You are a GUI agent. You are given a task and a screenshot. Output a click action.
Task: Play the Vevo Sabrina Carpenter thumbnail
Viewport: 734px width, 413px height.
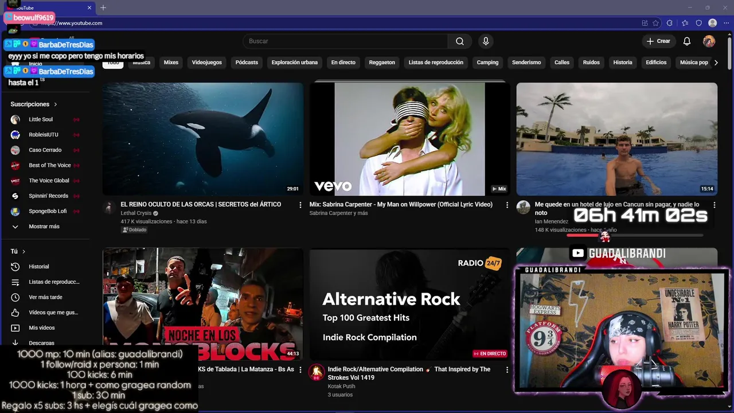pos(410,139)
